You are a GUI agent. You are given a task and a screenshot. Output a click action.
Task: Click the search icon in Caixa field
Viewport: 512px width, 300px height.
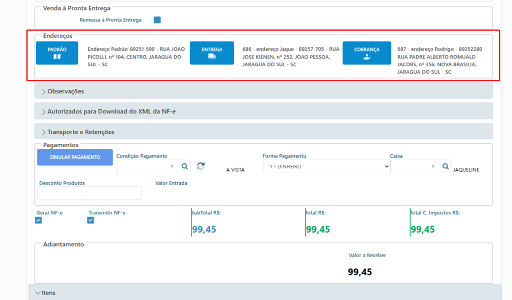pos(445,167)
